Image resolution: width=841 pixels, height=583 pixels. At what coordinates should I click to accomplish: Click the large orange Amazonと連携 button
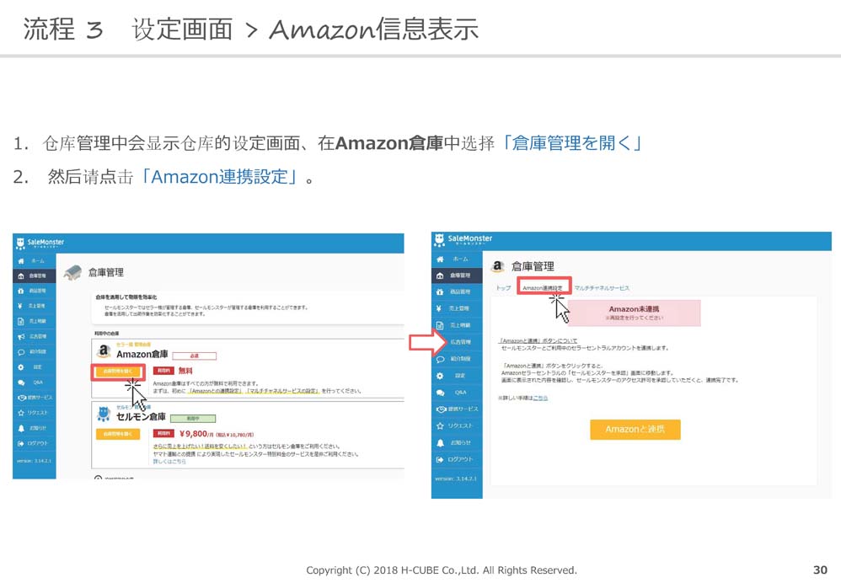[635, 430]
